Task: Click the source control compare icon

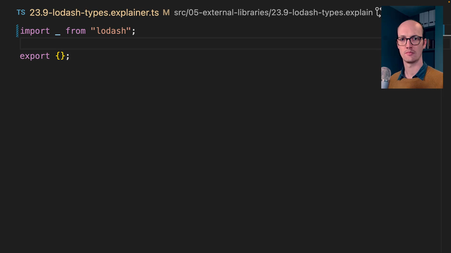Action: coord(378,13)
